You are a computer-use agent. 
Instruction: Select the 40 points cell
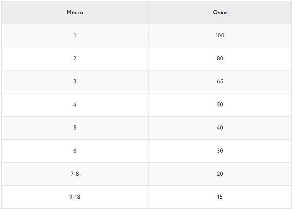point(220,128)
